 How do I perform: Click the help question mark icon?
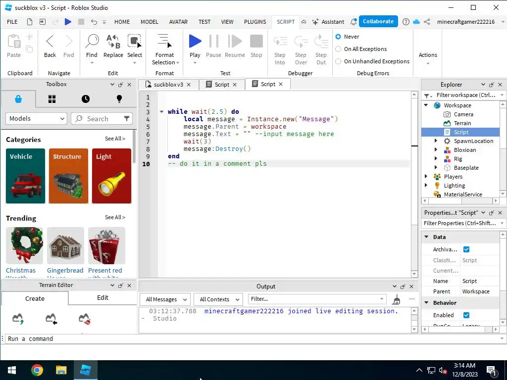[x=406, y=22]
